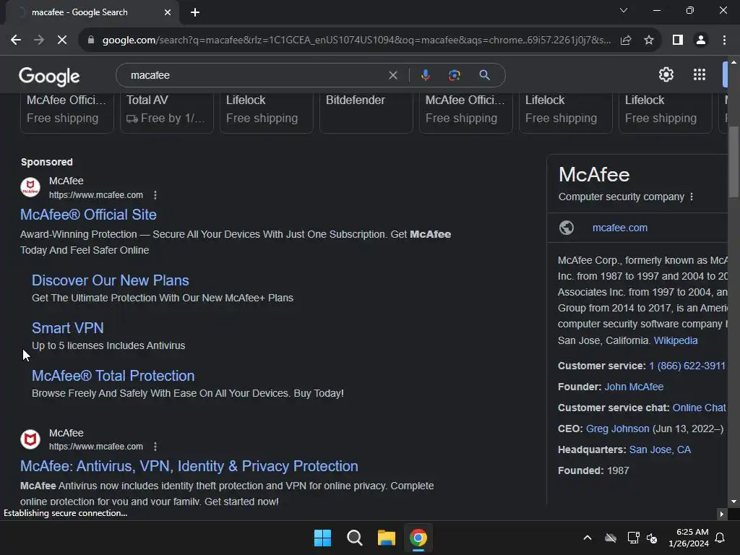
Task: Open the McAfee® Official Site link
Action: [88, 215]
